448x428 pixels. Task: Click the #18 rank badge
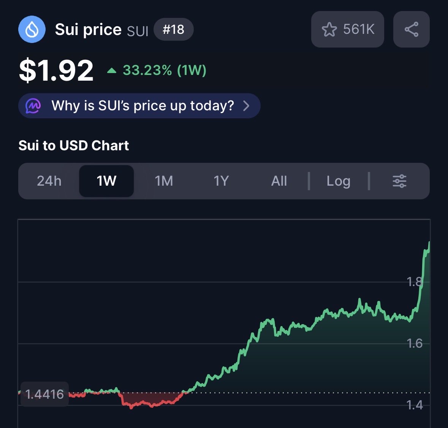point(173,29)
